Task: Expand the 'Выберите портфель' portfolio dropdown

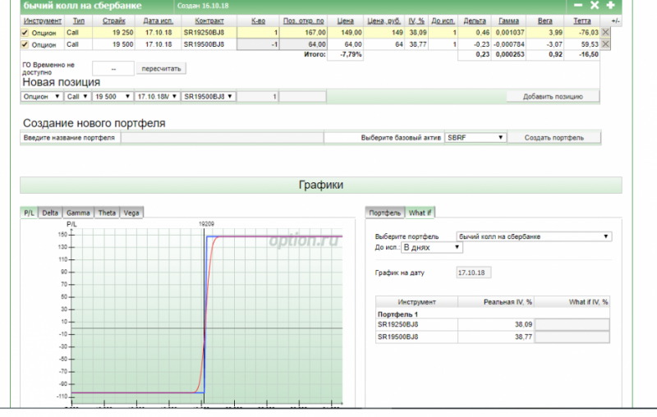Action: pyautogui.click(x=534, y=236)
